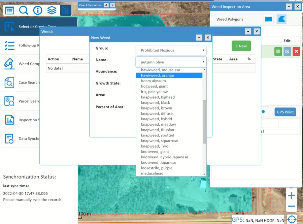303x224 pixels.
Task: Click the Follow-up checklist icon
Action: [x=9, y=45]
